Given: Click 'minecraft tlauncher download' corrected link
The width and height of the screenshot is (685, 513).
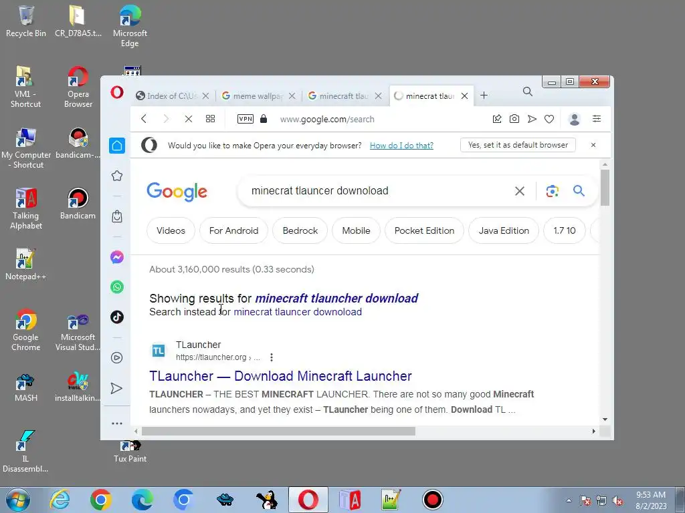Looking at the screenshot, I should pyautogui.click(x=336, y=299).
